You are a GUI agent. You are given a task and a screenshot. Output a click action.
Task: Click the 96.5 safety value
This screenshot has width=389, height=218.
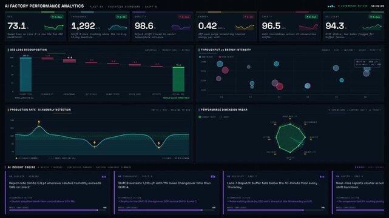(x=271, y=25)
